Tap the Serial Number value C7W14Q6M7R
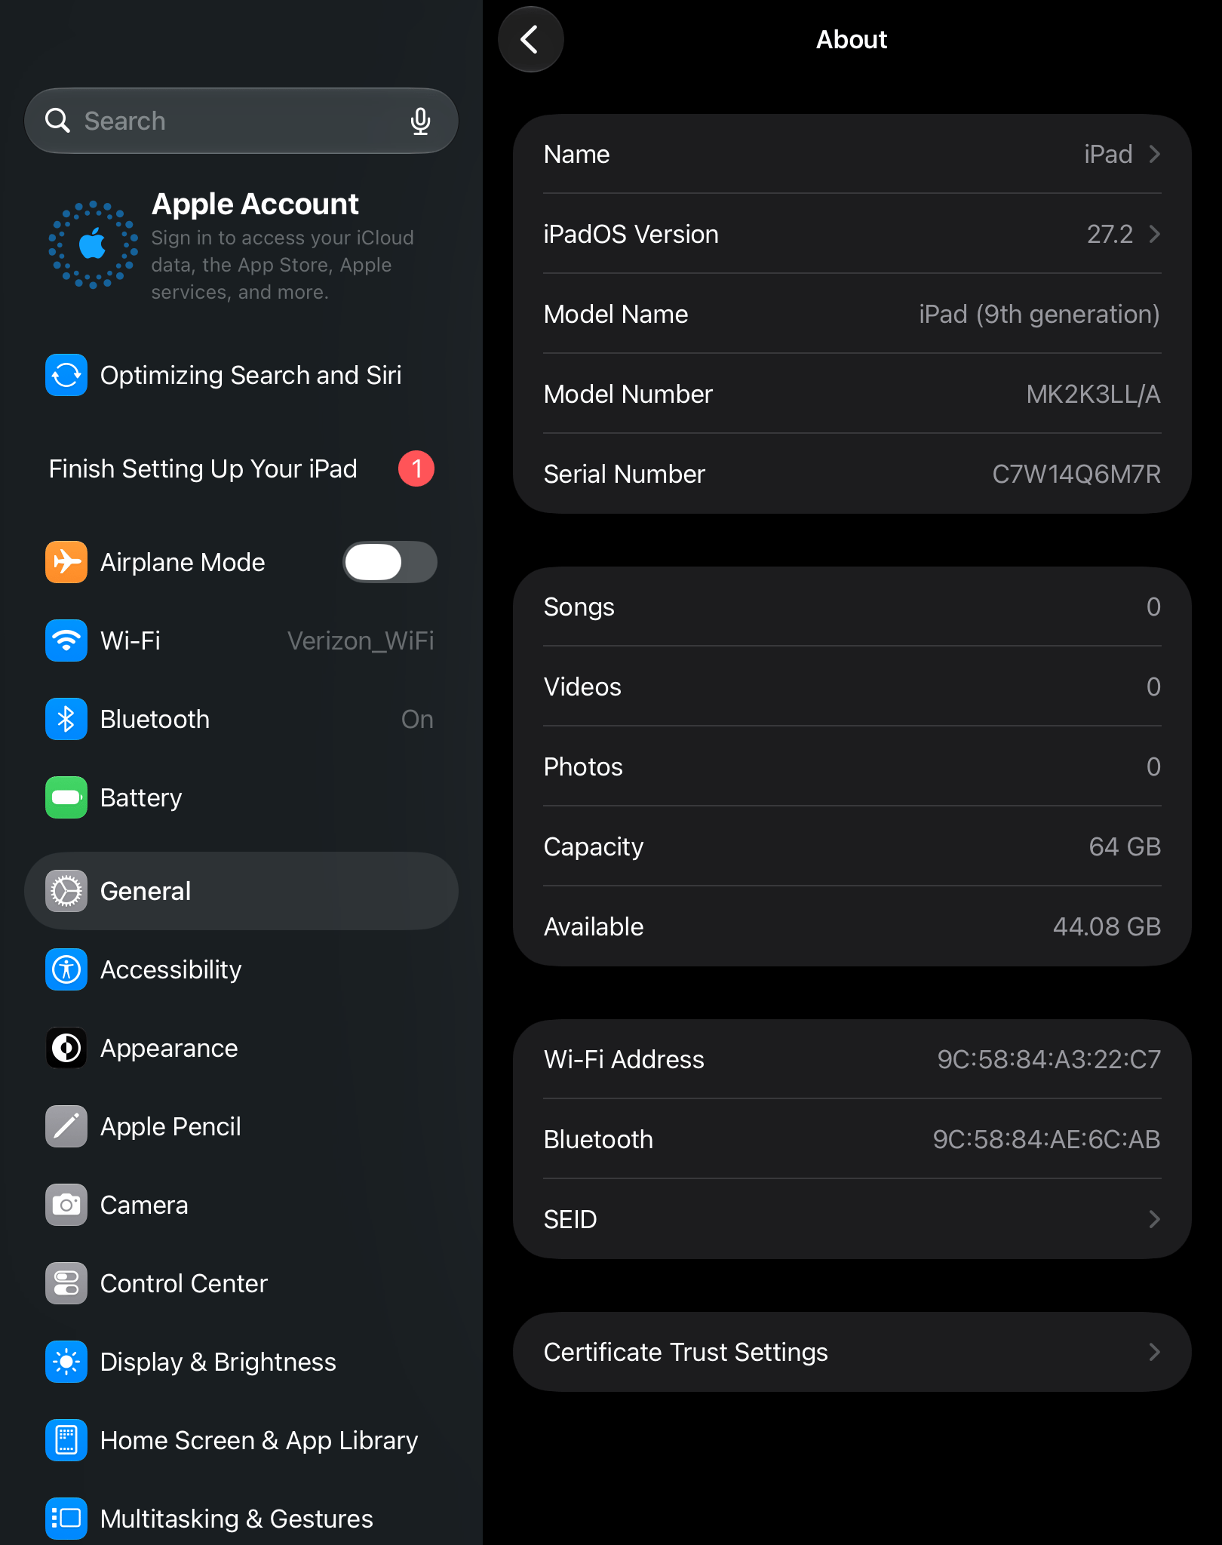 tap(1076, 474)
